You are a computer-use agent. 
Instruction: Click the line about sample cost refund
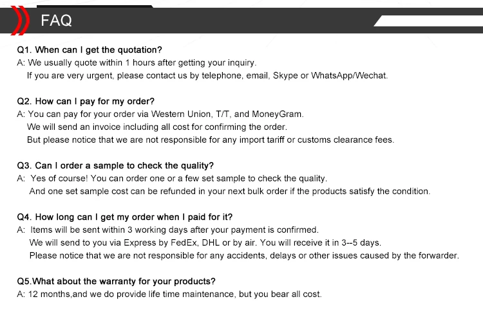click(229, 191)
